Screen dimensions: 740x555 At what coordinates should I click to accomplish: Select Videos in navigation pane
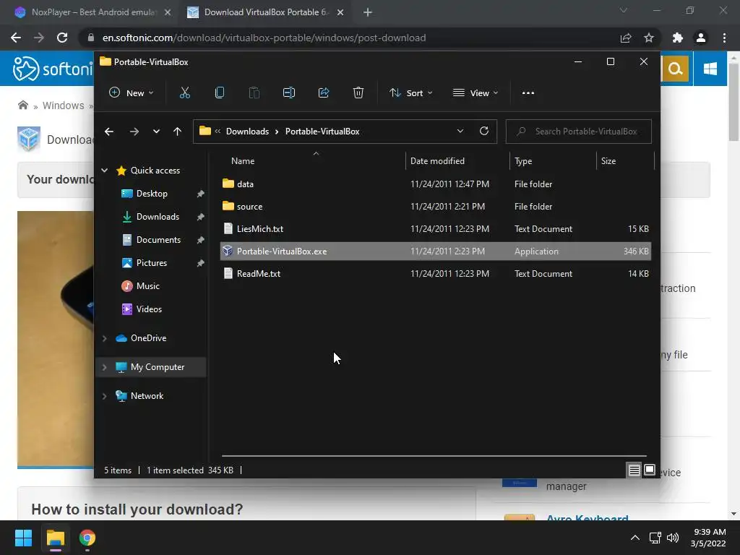tap(149, 309)
